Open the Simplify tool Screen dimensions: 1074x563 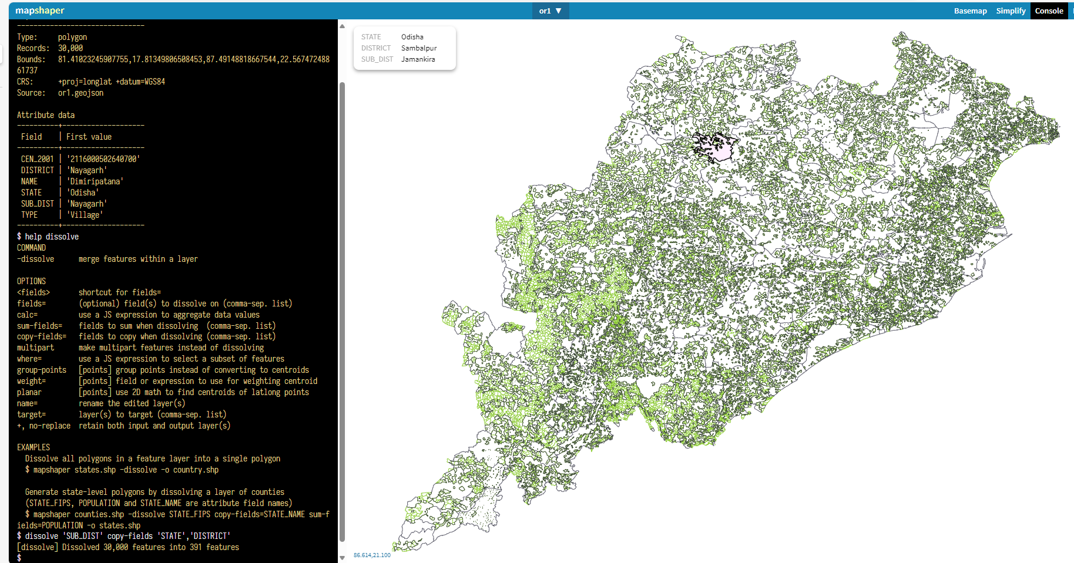tap(1011, 11)
